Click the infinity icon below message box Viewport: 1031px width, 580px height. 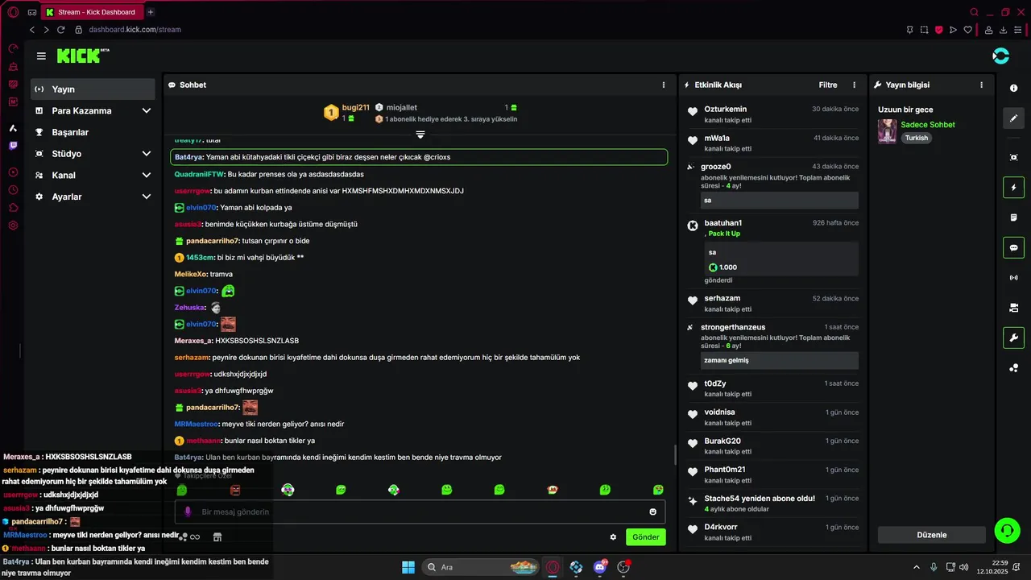(x=195, y=536)
